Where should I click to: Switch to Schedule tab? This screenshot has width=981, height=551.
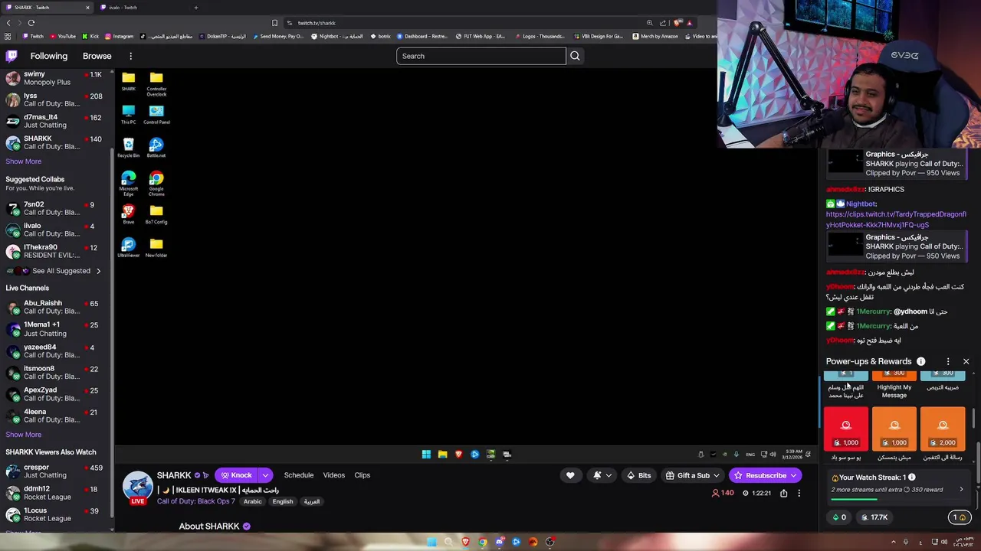point(299,475)
